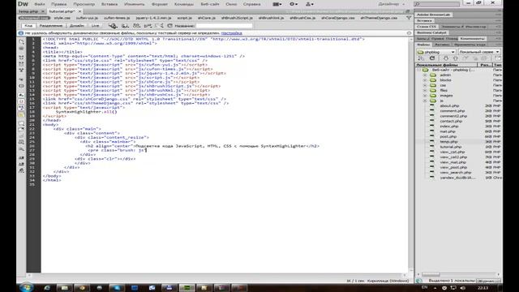Select about.php in the files list
The image size is (519, 292).
click(x=449, y=106)
